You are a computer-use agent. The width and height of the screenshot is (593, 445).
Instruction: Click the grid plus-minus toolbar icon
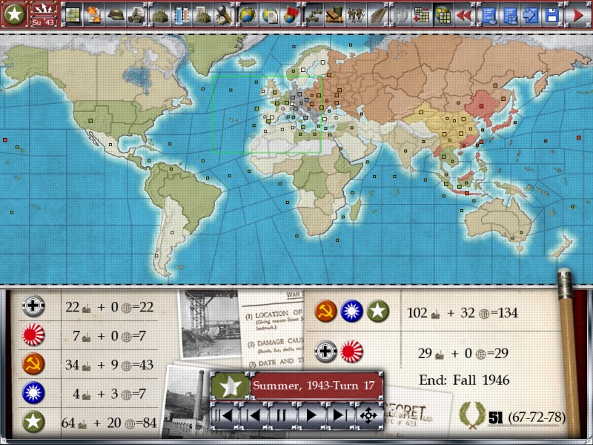[421, 15]
